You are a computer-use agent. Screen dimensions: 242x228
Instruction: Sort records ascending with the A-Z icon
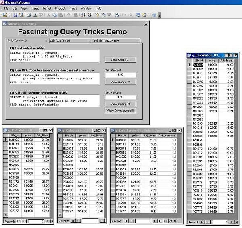pos(83,15)
